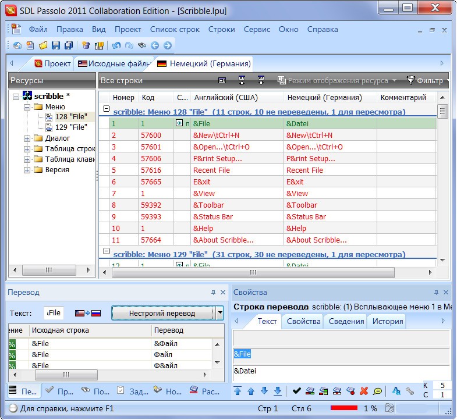Collapse the 'Меню 128 "File"' group header
457x420 pixels.
pyautogui.click(x=107, y=109)
